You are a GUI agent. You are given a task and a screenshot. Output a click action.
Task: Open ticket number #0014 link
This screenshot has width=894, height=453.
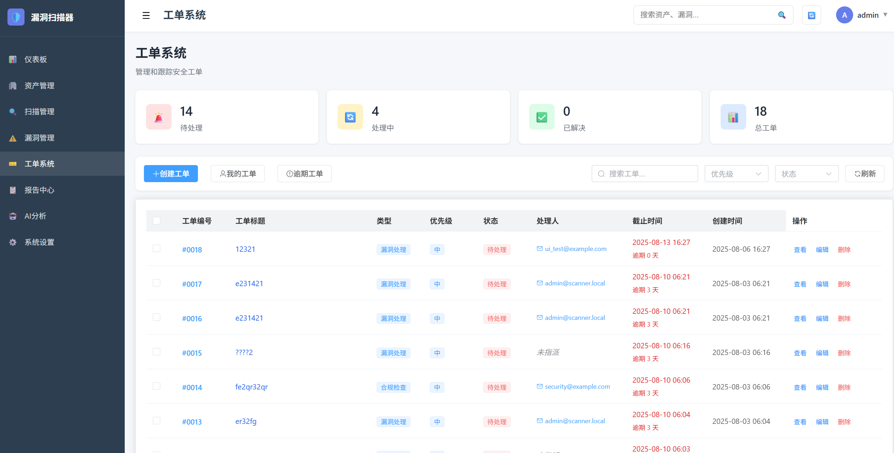click(x=192, y=387)
